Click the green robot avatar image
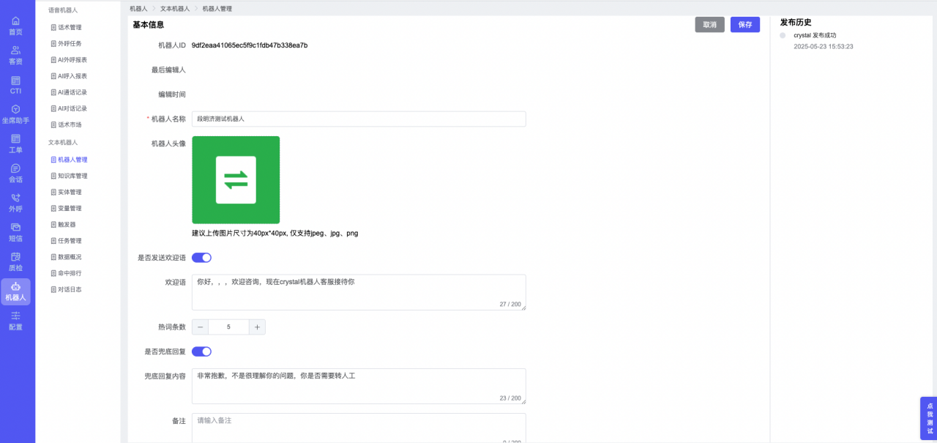Image resolution: width=937 pixels, height=443 pixels. click(x=236, y=180)
